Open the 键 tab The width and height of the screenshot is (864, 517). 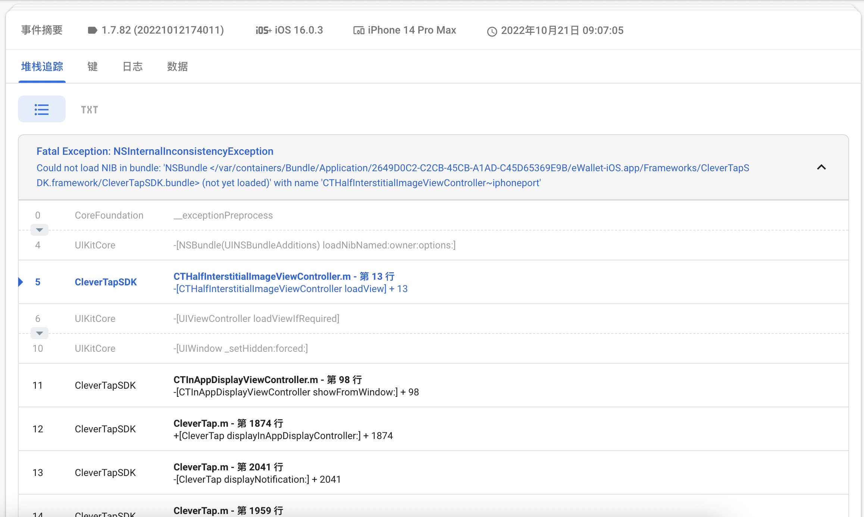(93, 67)
